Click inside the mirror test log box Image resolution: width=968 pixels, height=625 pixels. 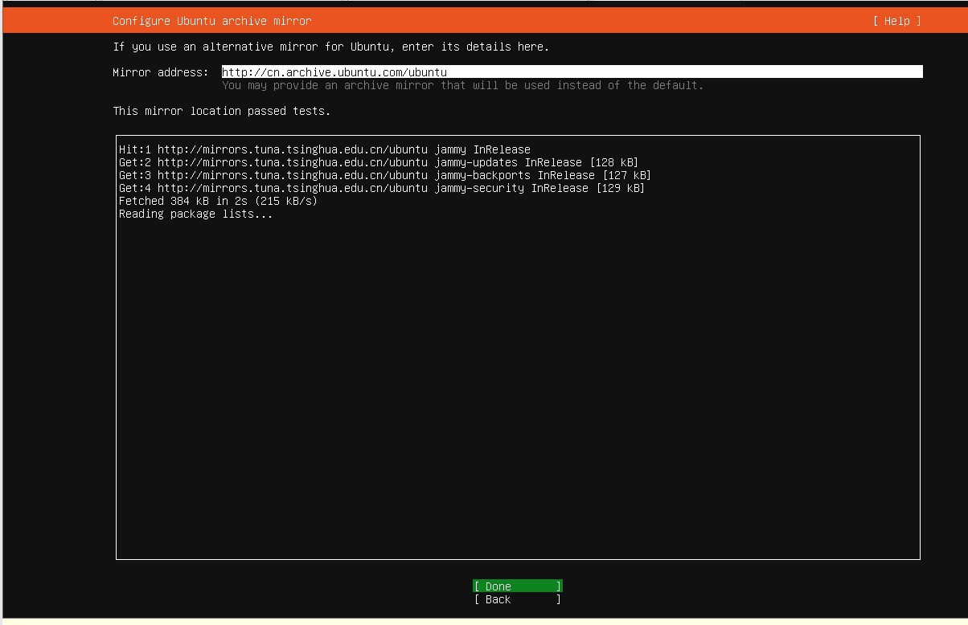click(518, 345)
